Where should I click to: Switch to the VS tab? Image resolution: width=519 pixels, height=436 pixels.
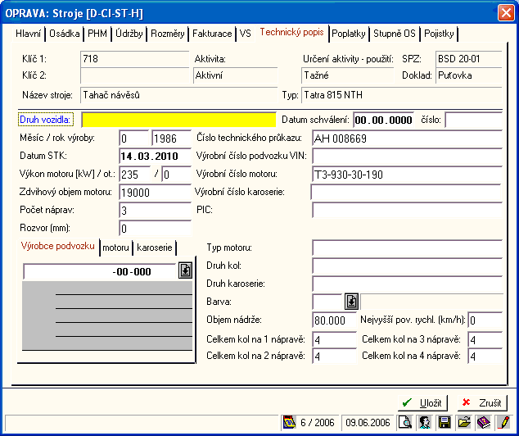point(246,34)
